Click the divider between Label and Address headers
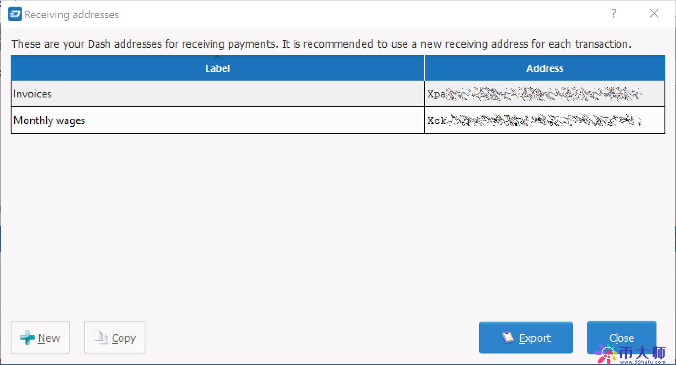Viewport: 676px width, 365px height. 424,68
